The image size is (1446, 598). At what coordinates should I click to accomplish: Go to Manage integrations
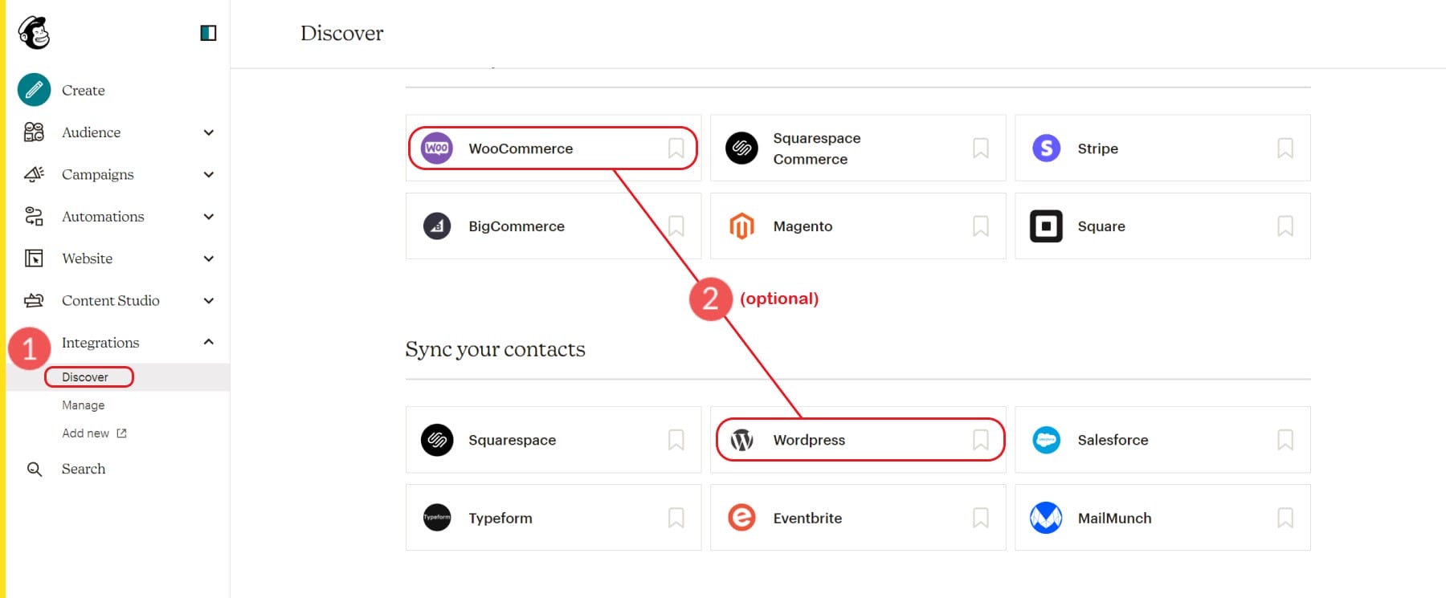83,405
